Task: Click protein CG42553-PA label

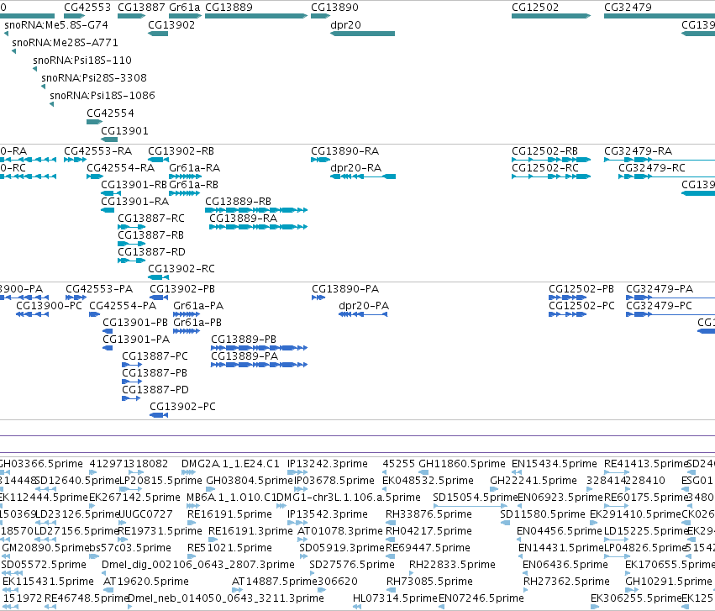Action: 99,289
